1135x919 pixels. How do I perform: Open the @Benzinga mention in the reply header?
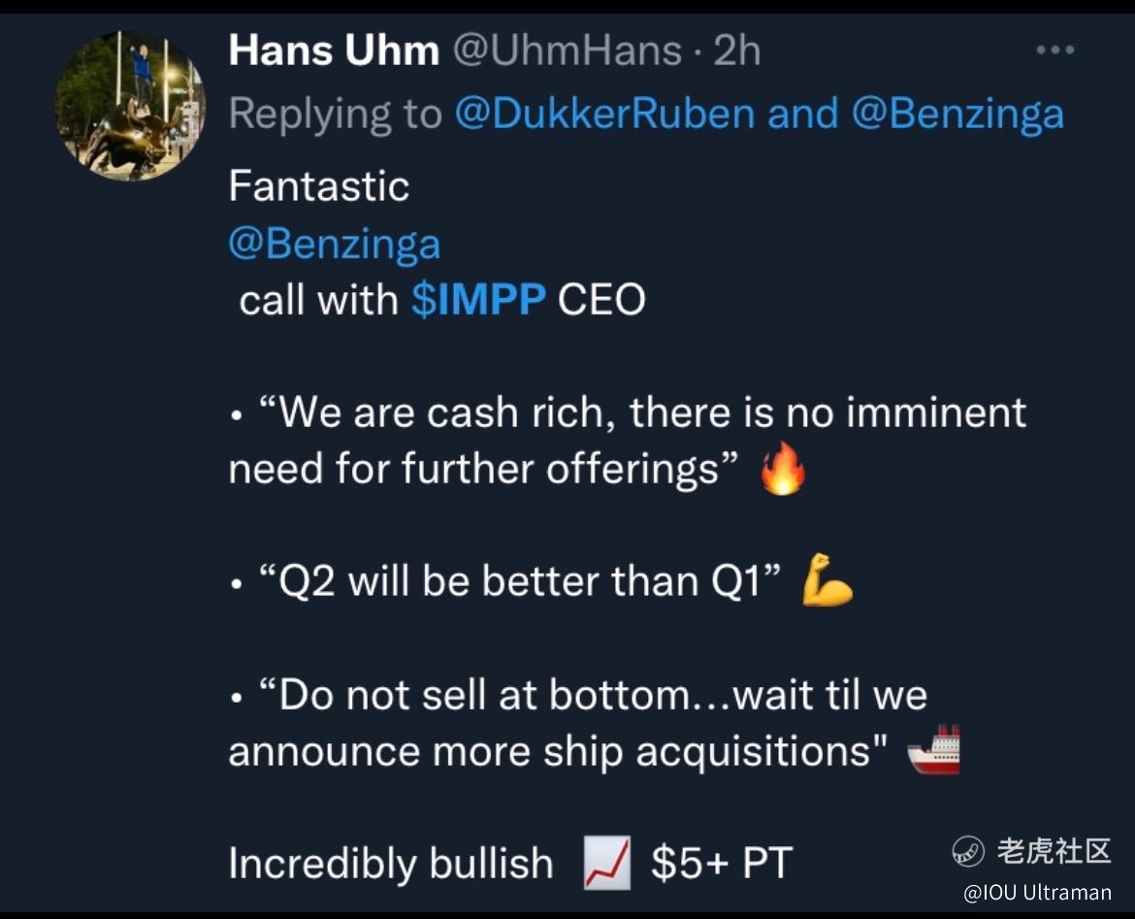(x=957, y=115)
